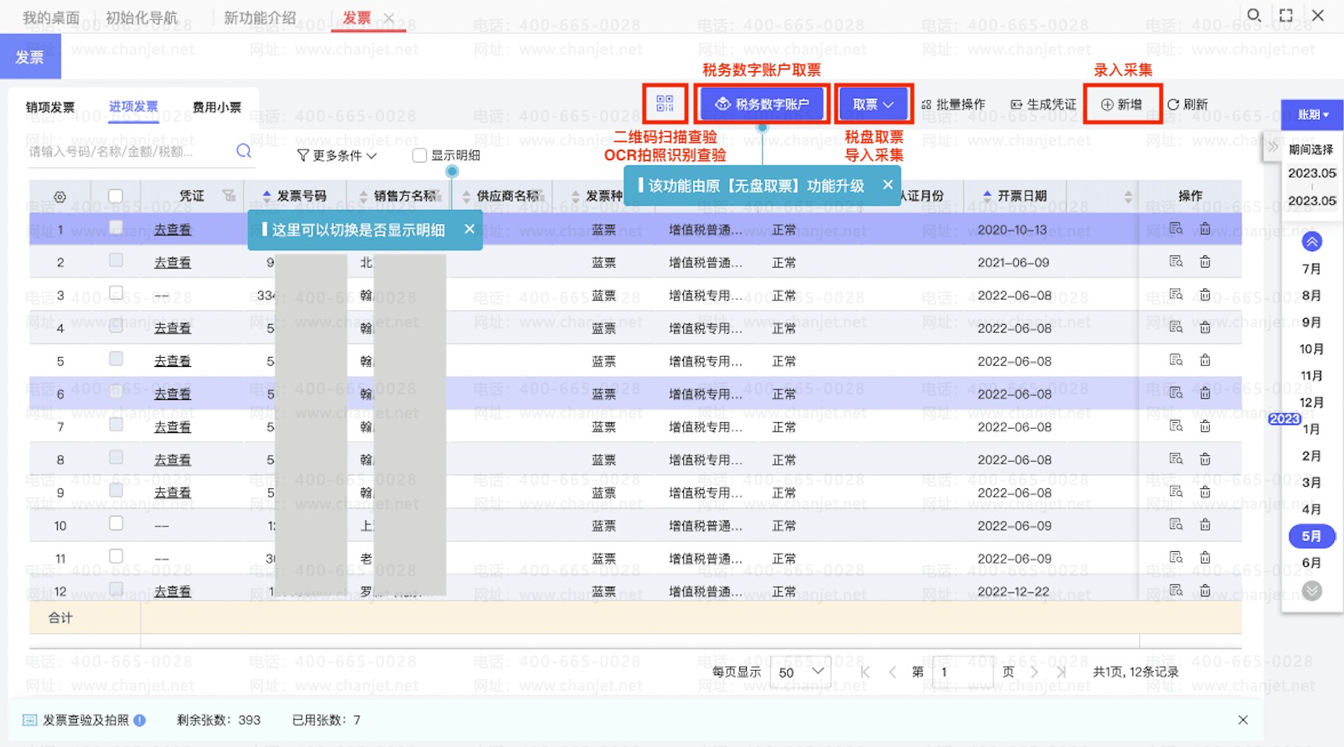Check the select-all checkbox in table header
Screen dimensions: 1344x747
click(x=116, y=196)
